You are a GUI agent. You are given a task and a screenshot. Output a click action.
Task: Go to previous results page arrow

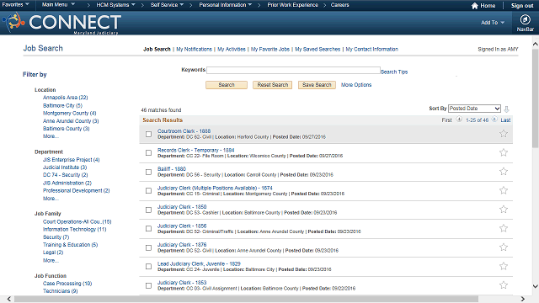tap(459, 120)
